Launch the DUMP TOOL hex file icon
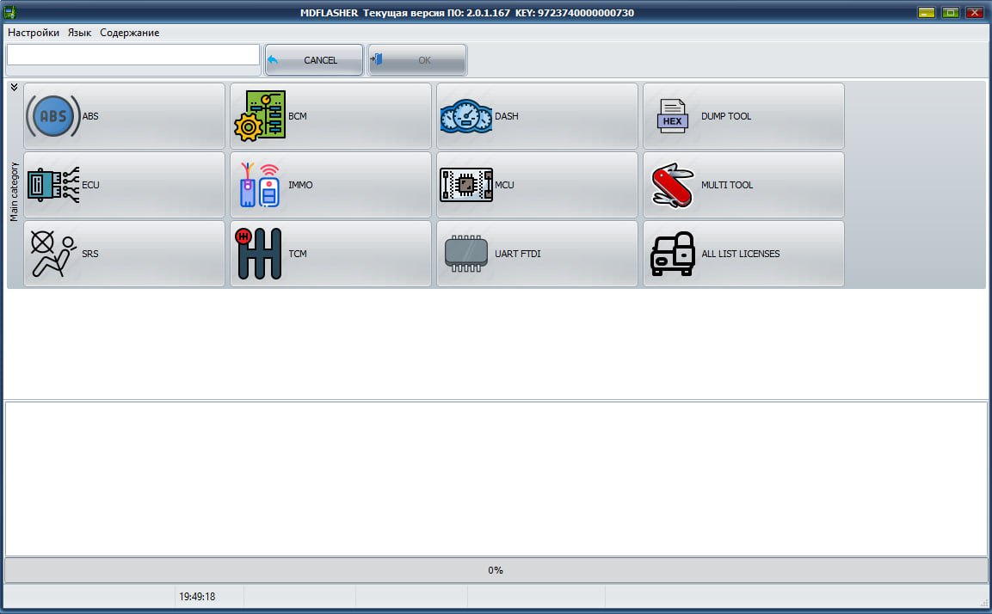This screenshot has height=614, width=992. click(672, 116)
